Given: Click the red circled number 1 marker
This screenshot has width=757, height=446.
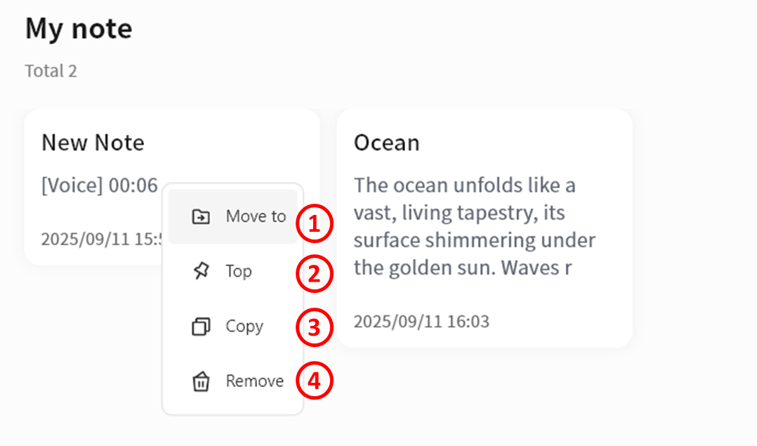Looking at the screenshot, I should pos(313,223).
